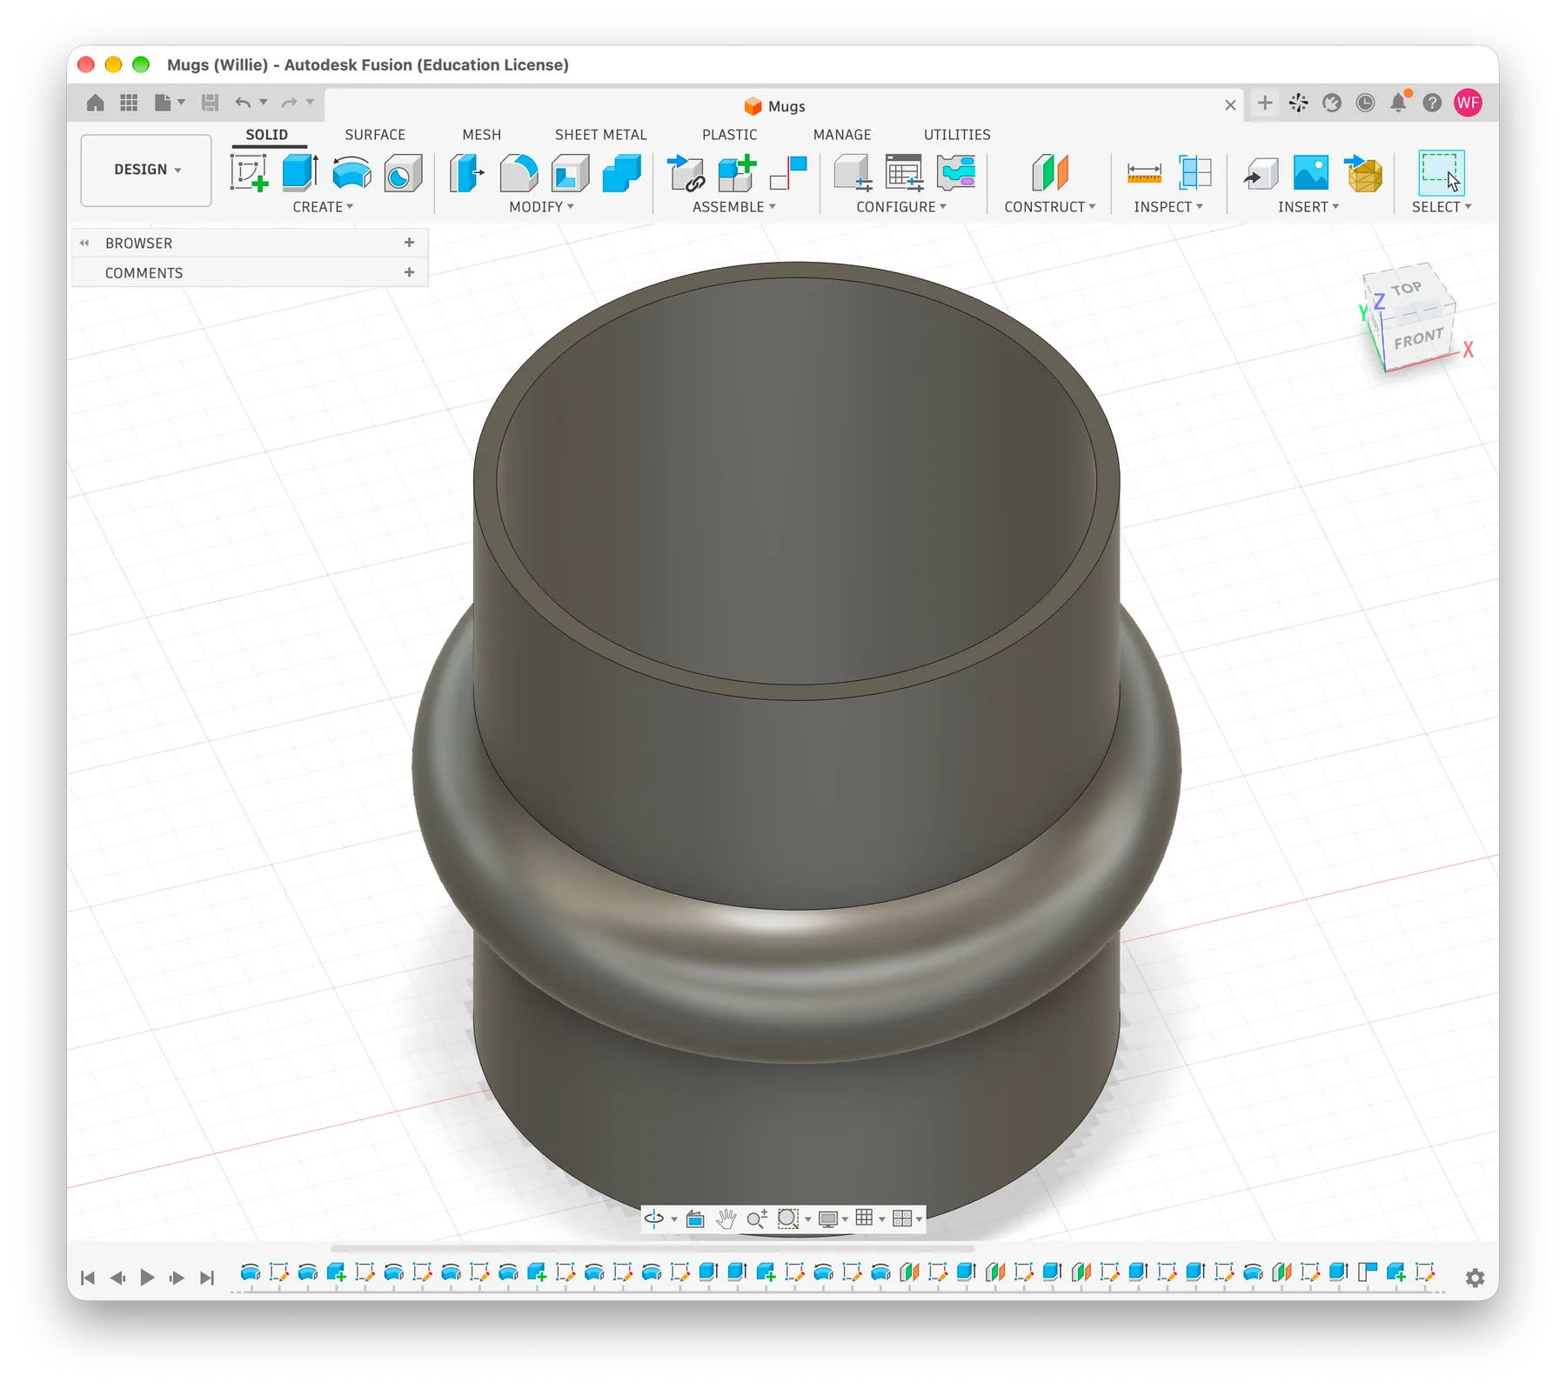The image size is (1566, 1389).
Task: Expand the COMMENTS panel with plus
Action: 409,272
